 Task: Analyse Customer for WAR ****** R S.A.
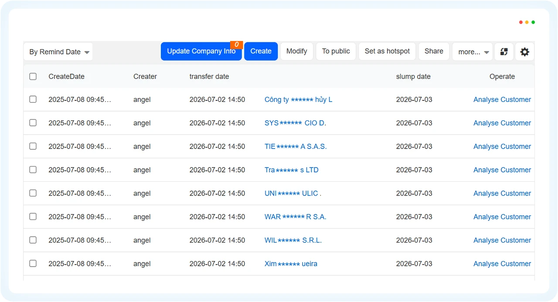pos(502,217)
